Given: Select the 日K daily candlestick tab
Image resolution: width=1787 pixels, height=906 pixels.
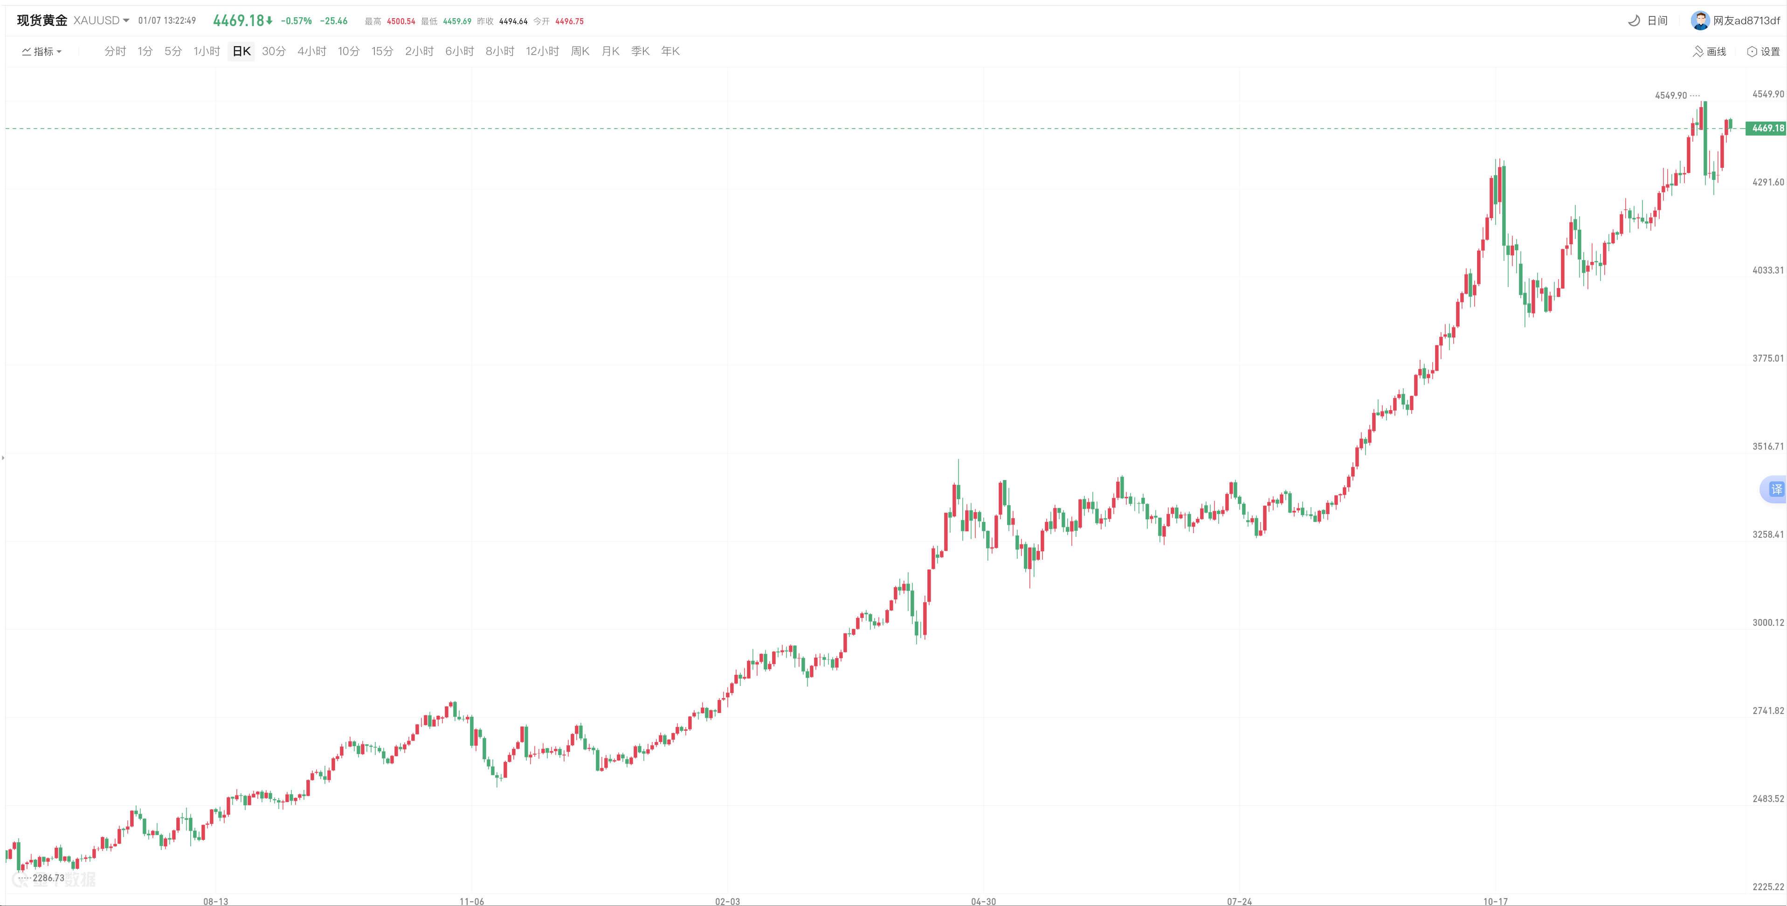Looking at the screenshot, I should tap(241, 51).
